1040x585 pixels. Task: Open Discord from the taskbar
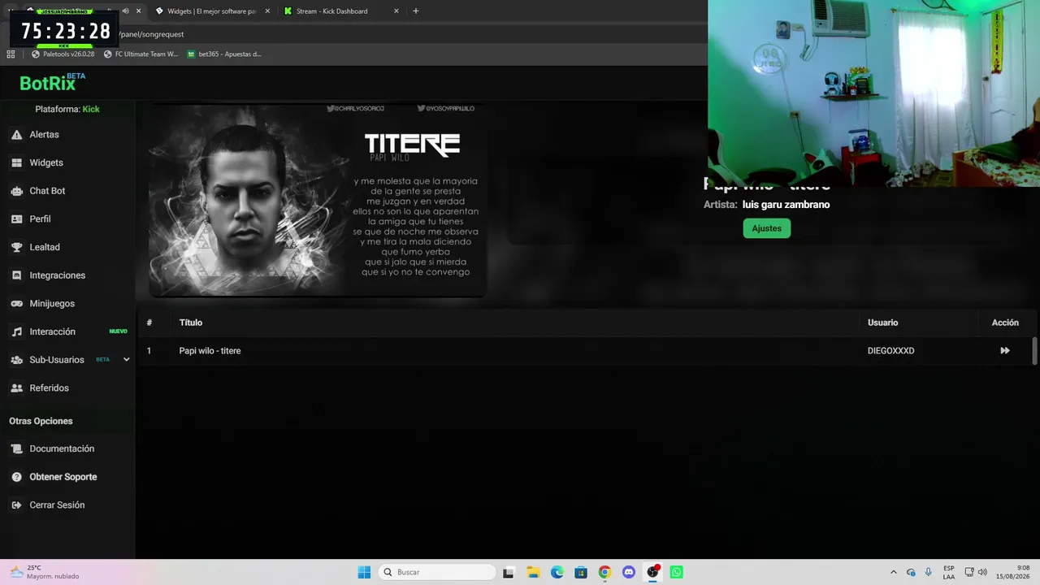pyautogui.click(x=629, y=572)
